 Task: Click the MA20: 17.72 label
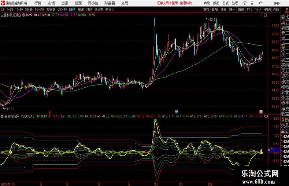point(69,15)
